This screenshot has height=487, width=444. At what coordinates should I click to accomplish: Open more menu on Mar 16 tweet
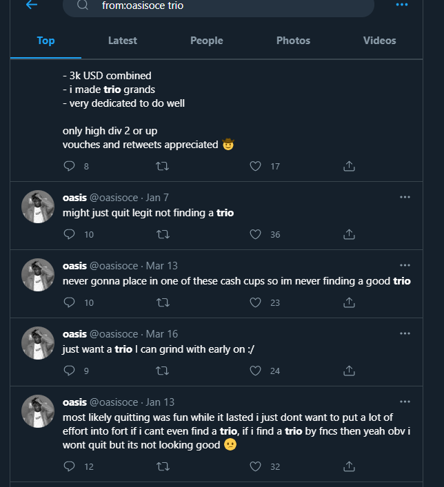click(405, 333)
